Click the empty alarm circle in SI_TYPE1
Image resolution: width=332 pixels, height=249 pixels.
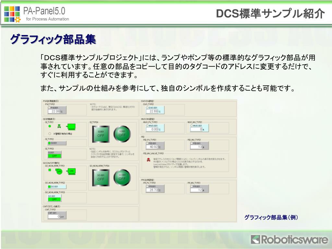click(50, 134)
